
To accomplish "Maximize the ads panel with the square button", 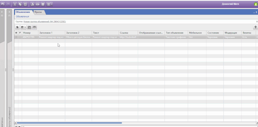I will click(x=257, y=12).
